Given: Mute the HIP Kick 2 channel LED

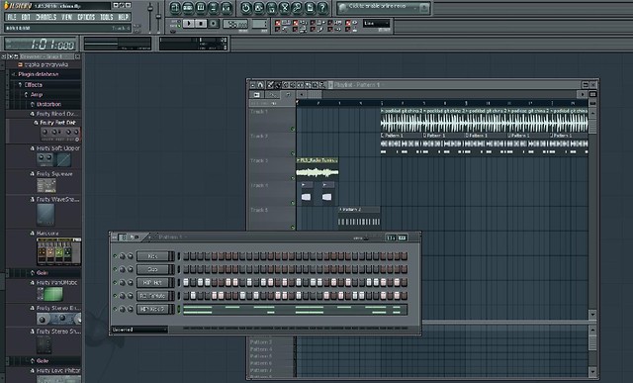Looking at the screenshot, I should point(115,309).
